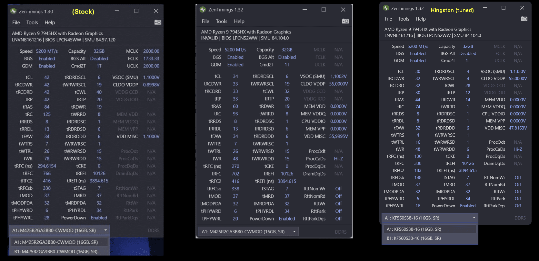Click tRFC (ns) value 294,6154 in Stock window
This screenshot has width=539, height=261.
pos(47,166)
